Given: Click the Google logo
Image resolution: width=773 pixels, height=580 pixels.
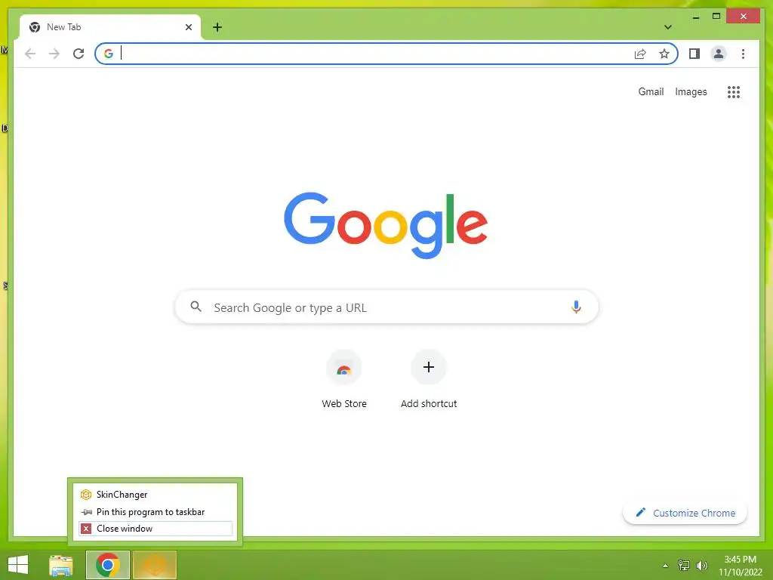Looking at the screenshot, I should click(386, 225).
